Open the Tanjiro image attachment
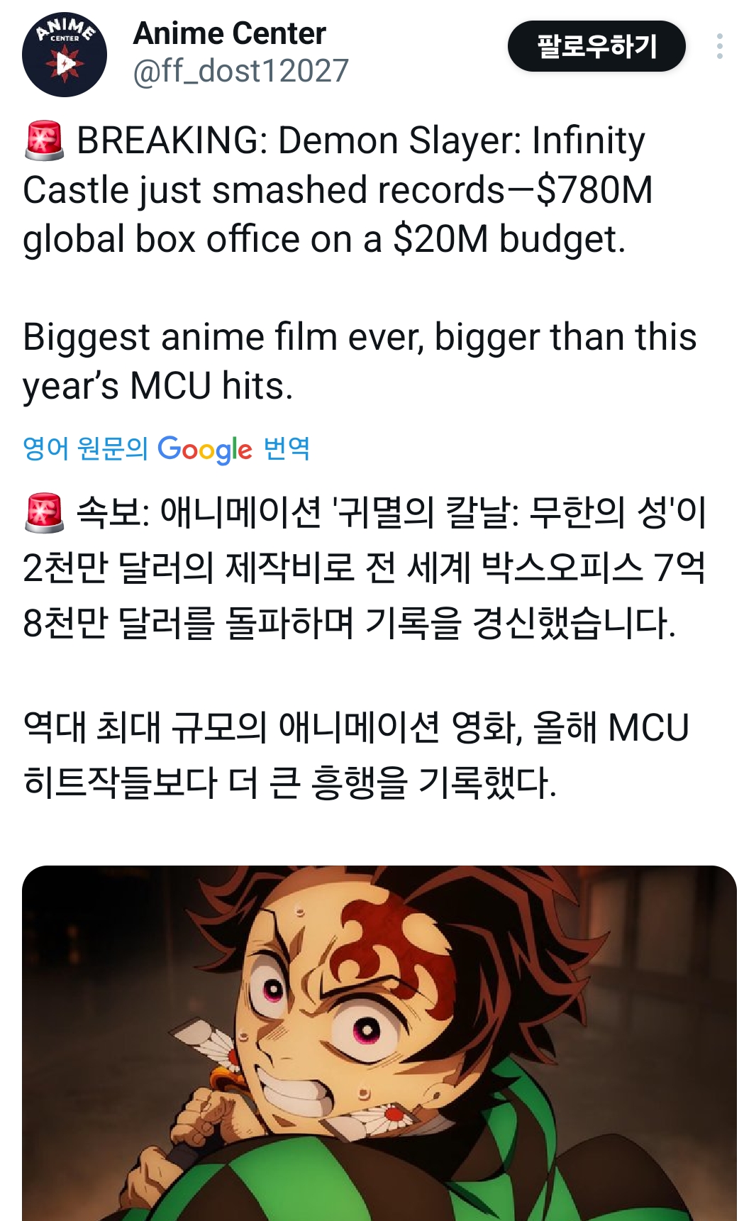Image resolution: width=744 pixels, height=1221 pixels. pyautogui.click(x=379, y=1043)
